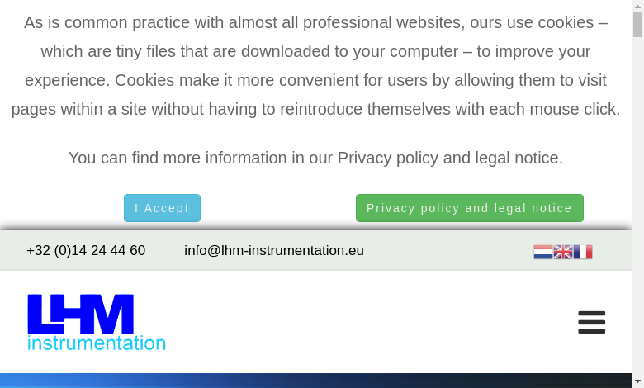Open the hamburger navigation menu

(591, 322)
